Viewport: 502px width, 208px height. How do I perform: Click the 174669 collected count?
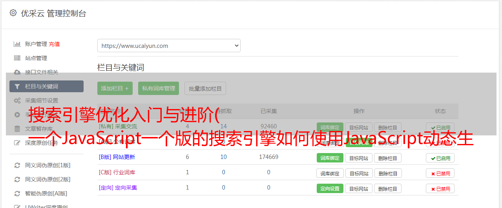coord(268,157)
